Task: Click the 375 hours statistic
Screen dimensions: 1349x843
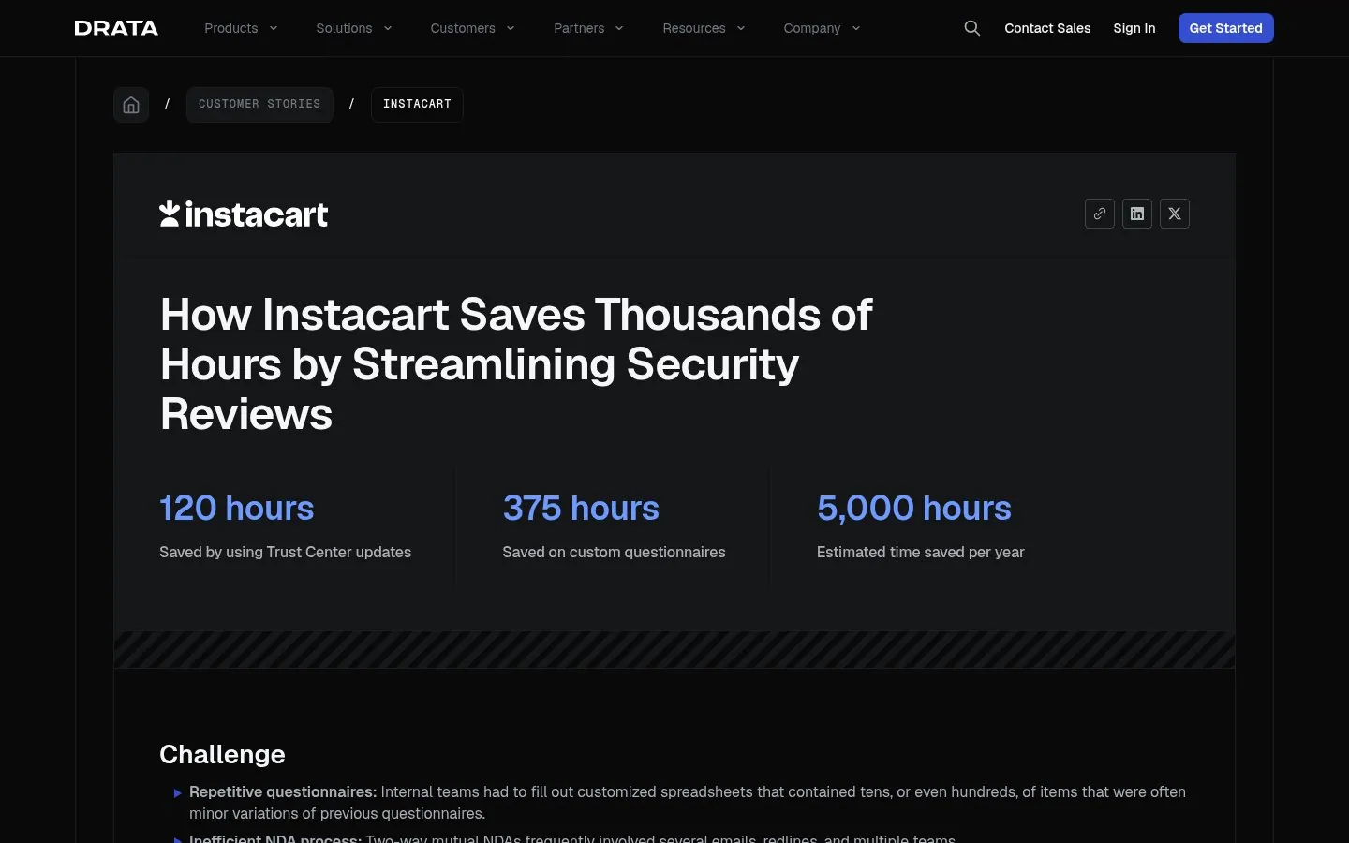Action: [581, 509]
